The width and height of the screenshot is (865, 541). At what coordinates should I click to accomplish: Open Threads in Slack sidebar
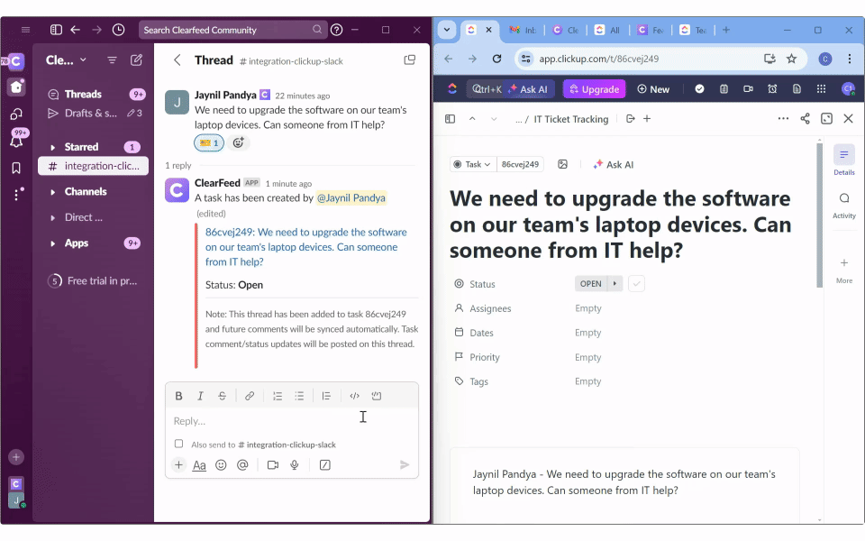pos(82,94)
